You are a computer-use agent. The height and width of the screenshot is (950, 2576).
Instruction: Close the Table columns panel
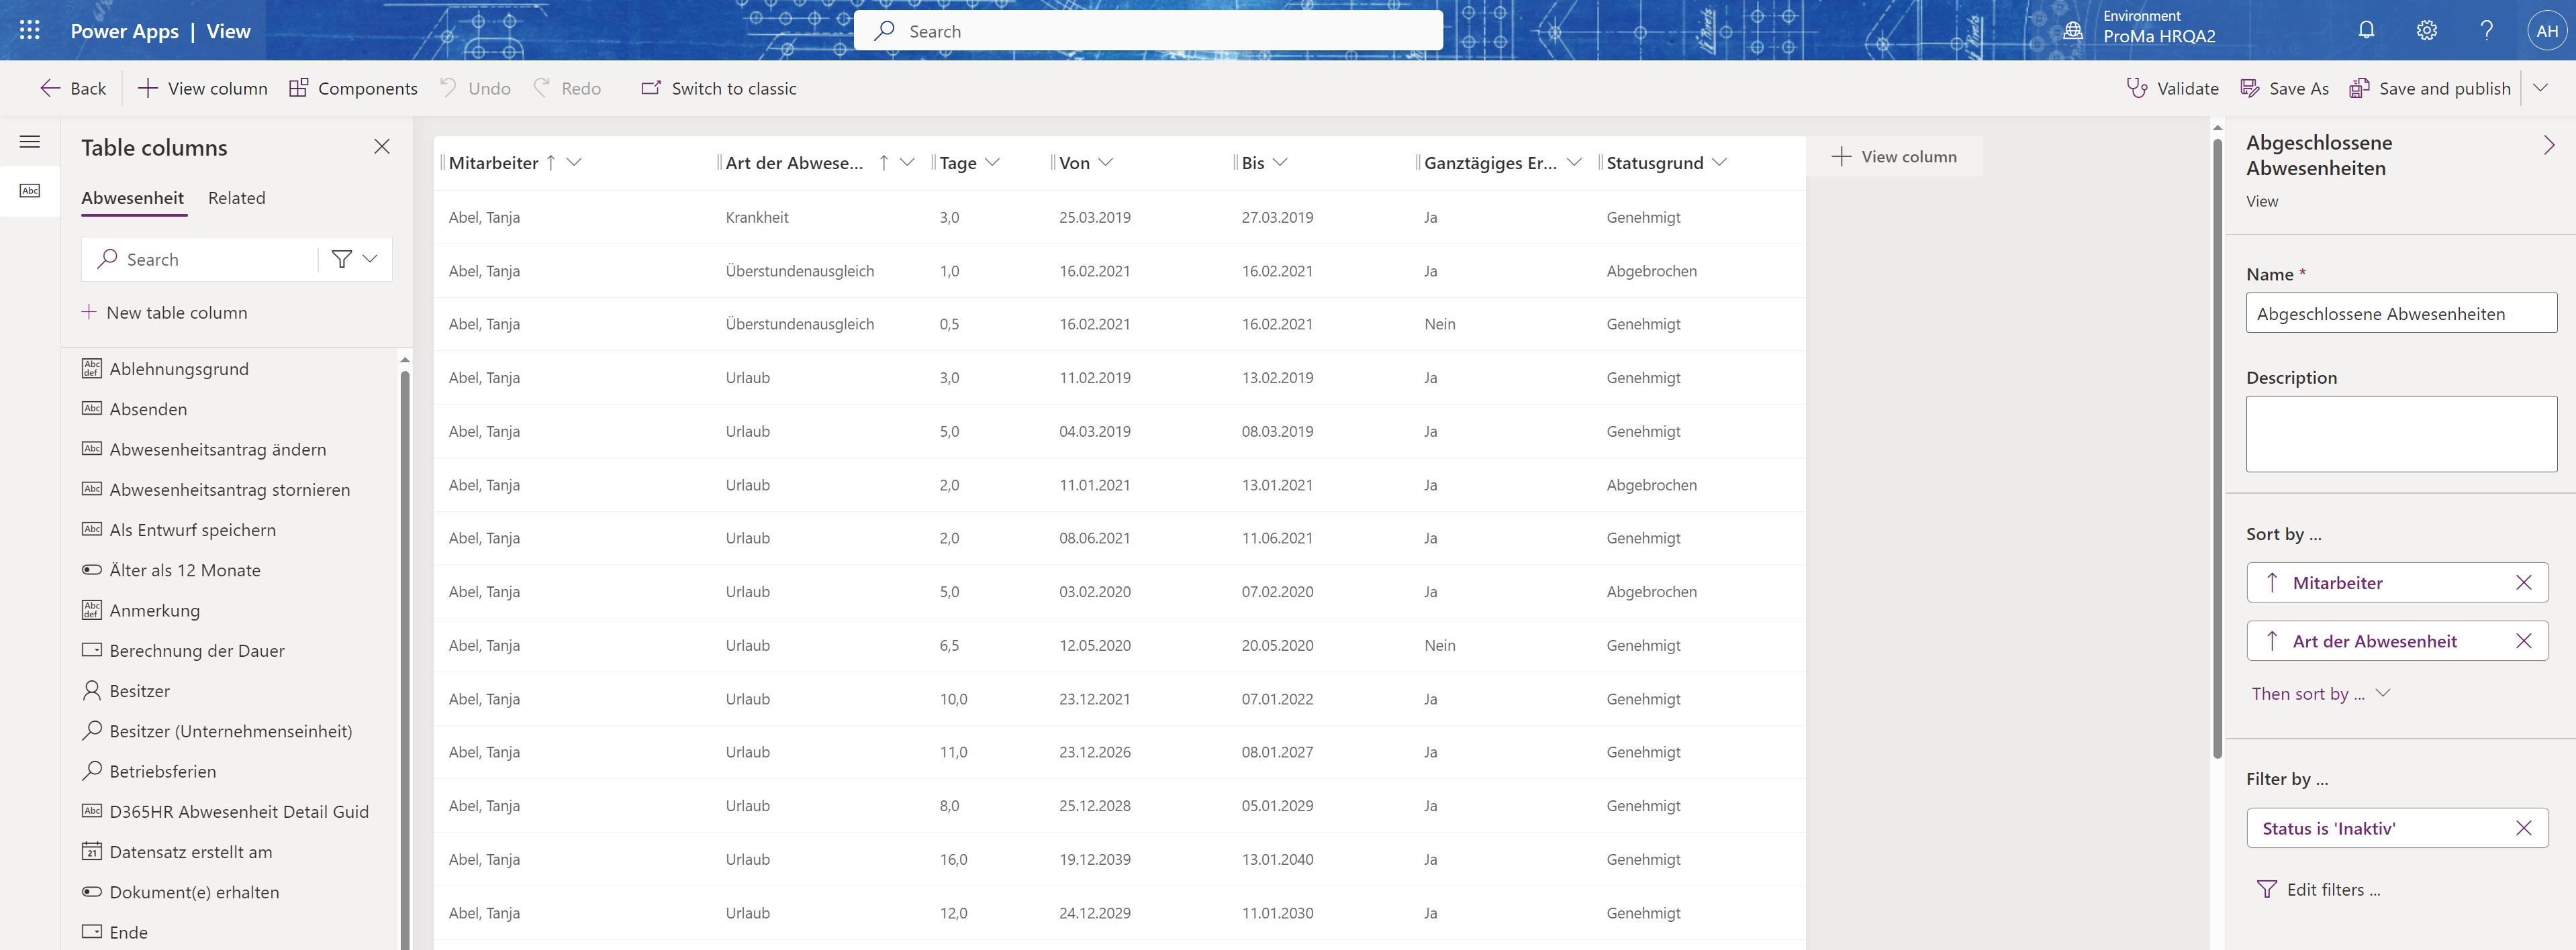click(382, 147)
